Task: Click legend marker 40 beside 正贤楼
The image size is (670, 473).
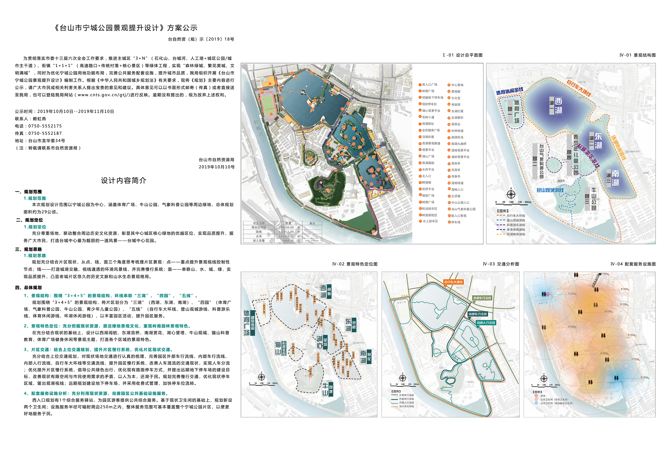Action: (449, 196)
